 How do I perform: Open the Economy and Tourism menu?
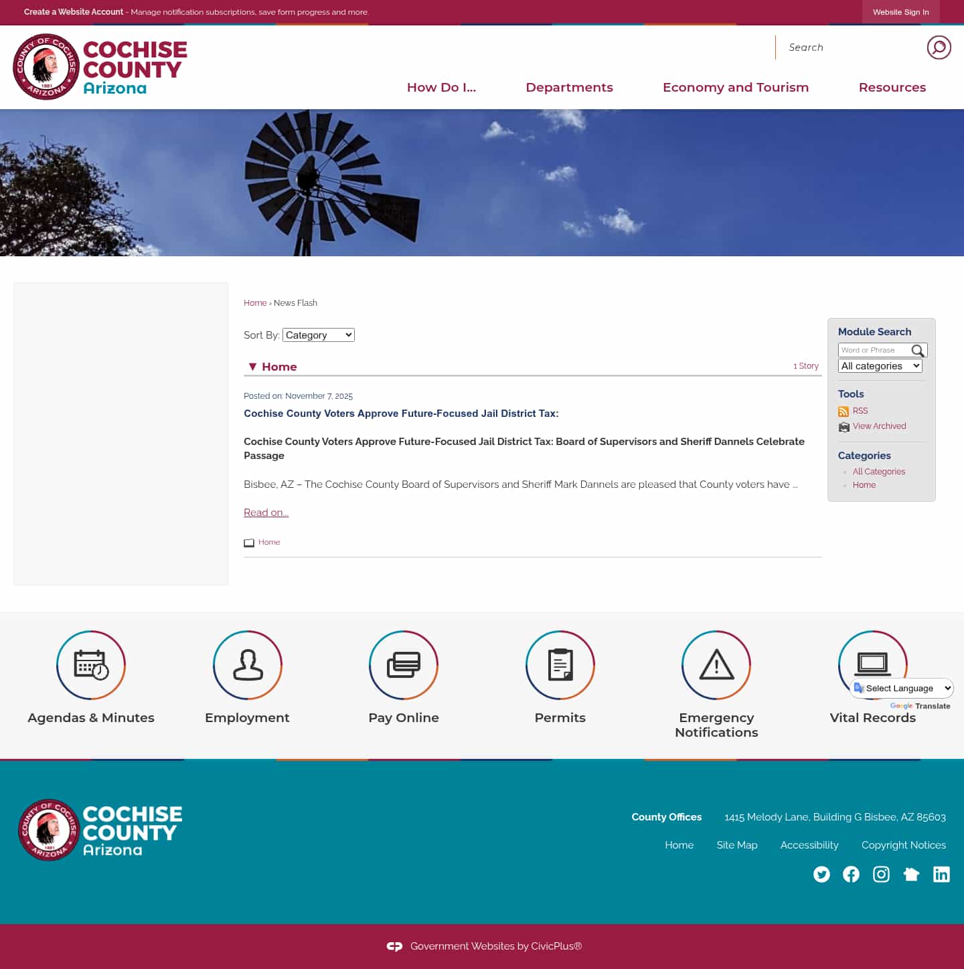[736, 87]
